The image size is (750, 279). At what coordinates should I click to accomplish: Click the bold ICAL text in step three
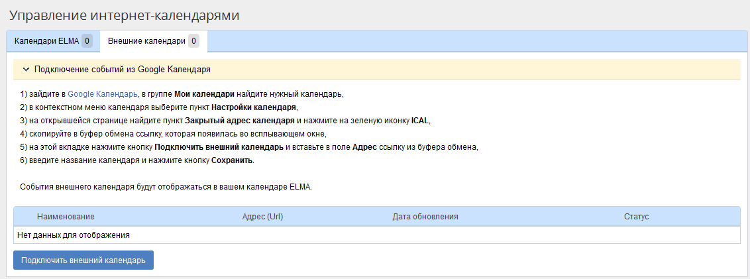point(420,121)
